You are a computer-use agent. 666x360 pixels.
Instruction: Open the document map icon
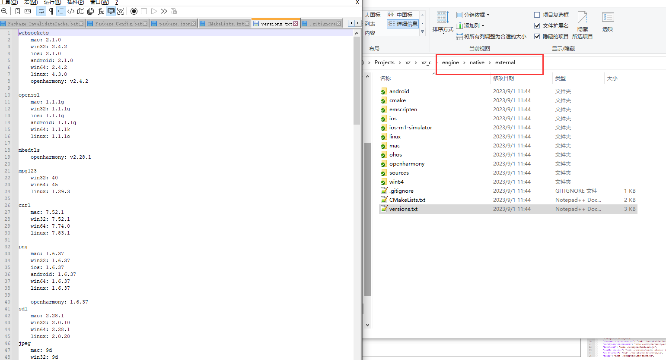(81, 11)
